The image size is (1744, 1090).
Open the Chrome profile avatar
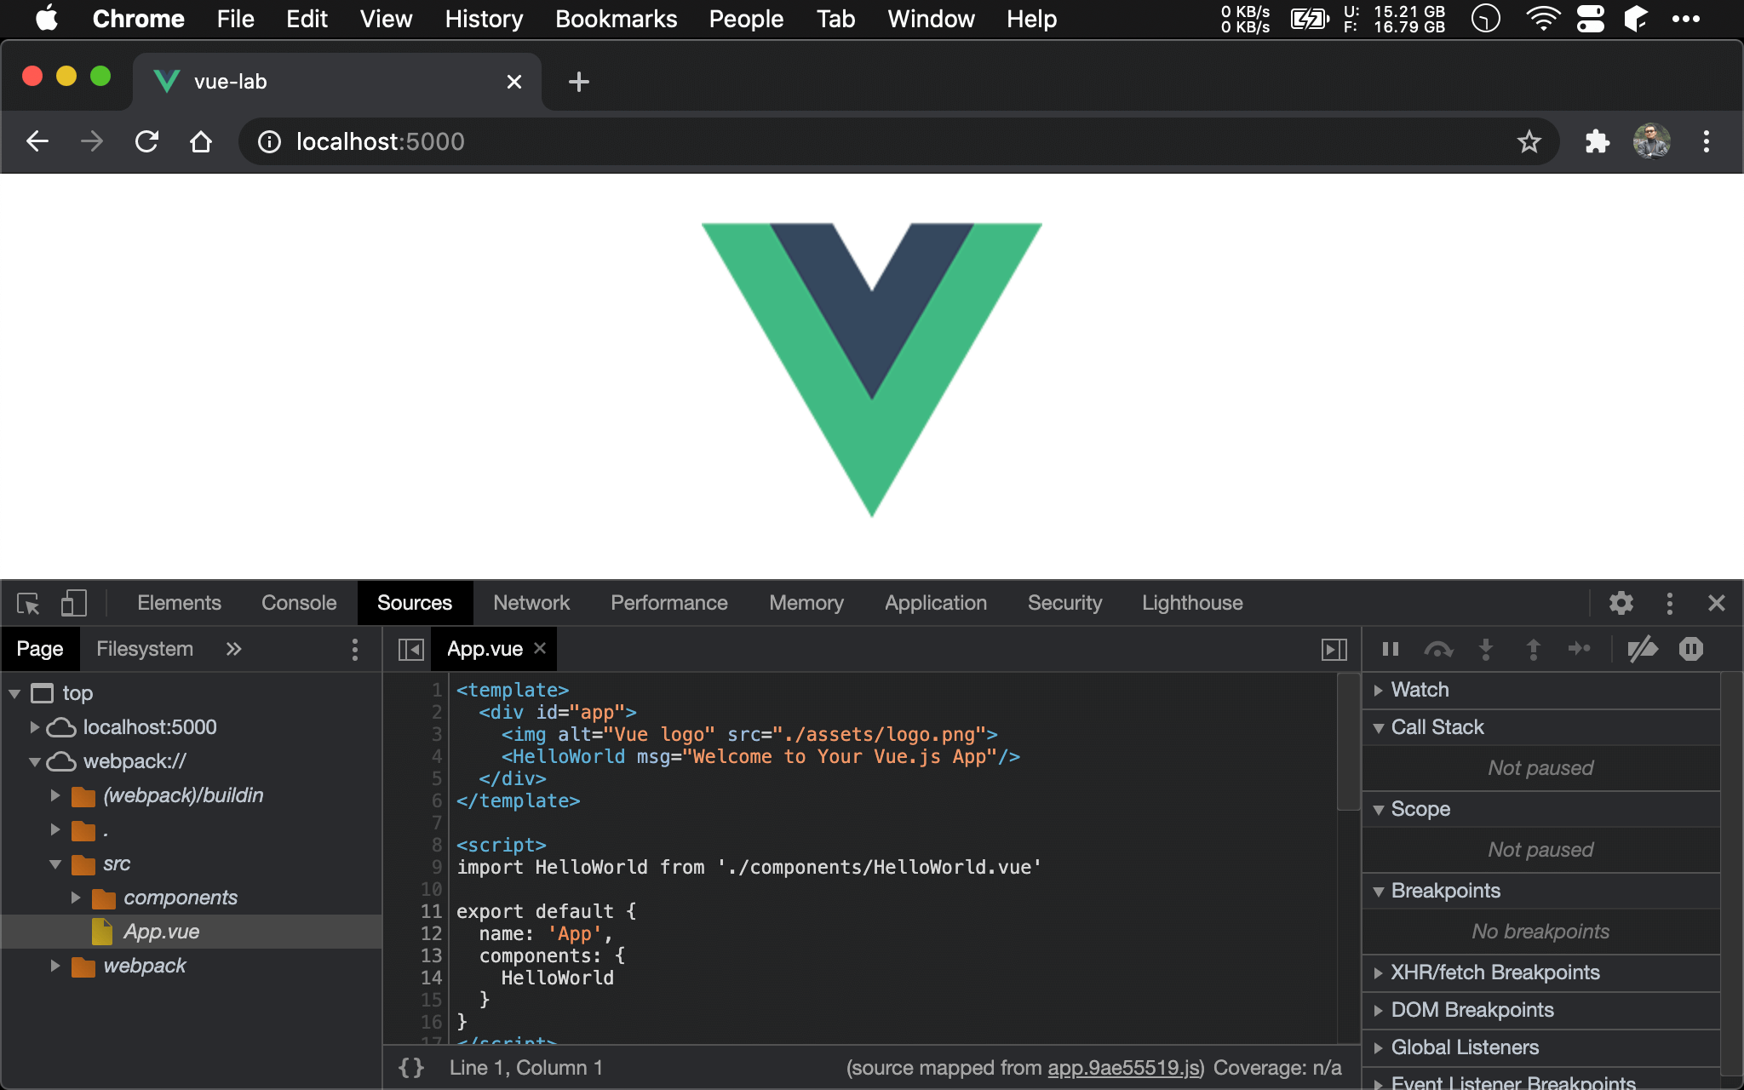point(1651,141)
